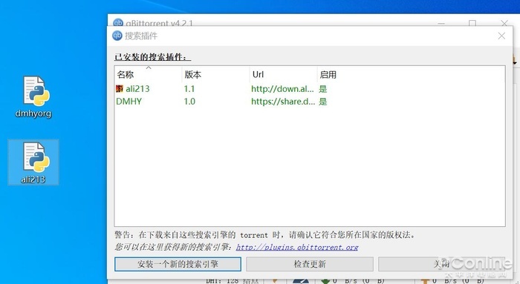Click the ali213 plugin favicon in list
The height and width of the screenshot is (284, 520).
pyautogui.click(x=120, y=89)
